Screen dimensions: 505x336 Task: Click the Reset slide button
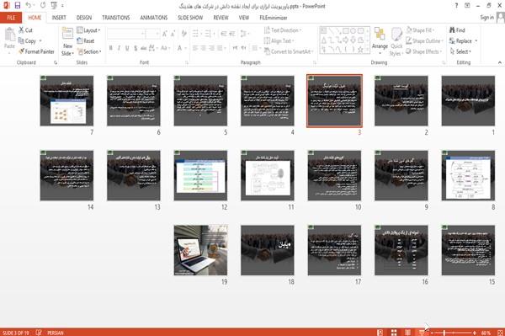tap(86, 41)
